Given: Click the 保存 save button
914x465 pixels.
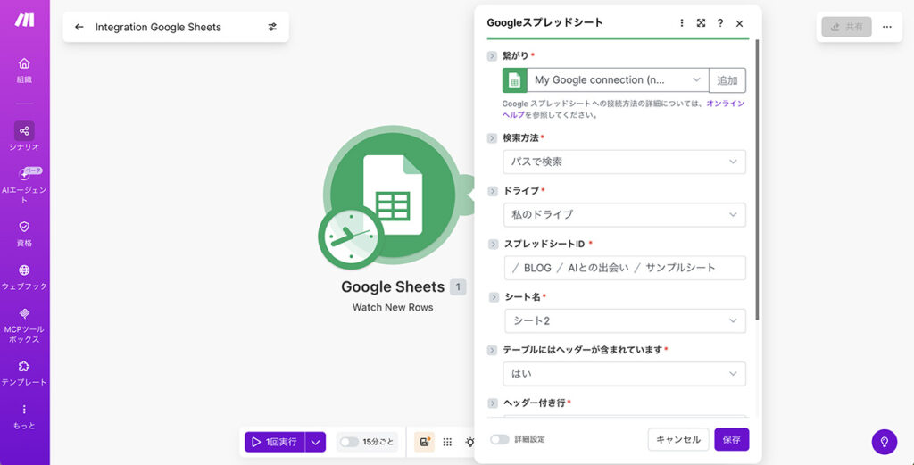Looking at the screenshot, I should pyautogui.click(x=732, y=439).
